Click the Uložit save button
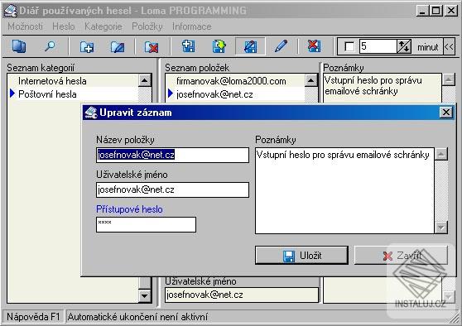 (x=301, y=256)
